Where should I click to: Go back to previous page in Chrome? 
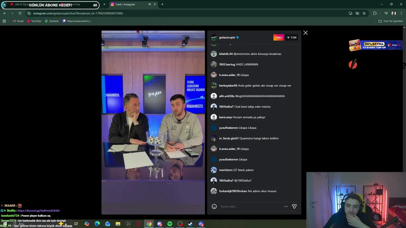pos(4,13)
